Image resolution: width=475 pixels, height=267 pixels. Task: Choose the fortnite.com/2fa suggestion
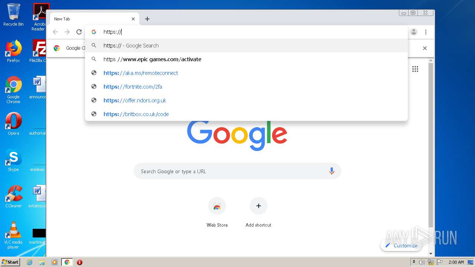point(246,87)
